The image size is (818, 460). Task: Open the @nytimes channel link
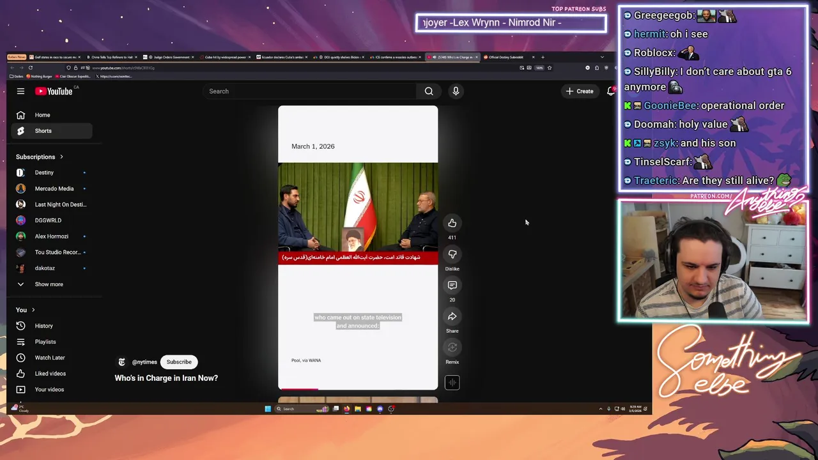click(x=144, y=362)
